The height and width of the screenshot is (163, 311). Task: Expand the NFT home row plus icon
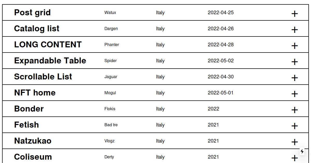point(294,94)
